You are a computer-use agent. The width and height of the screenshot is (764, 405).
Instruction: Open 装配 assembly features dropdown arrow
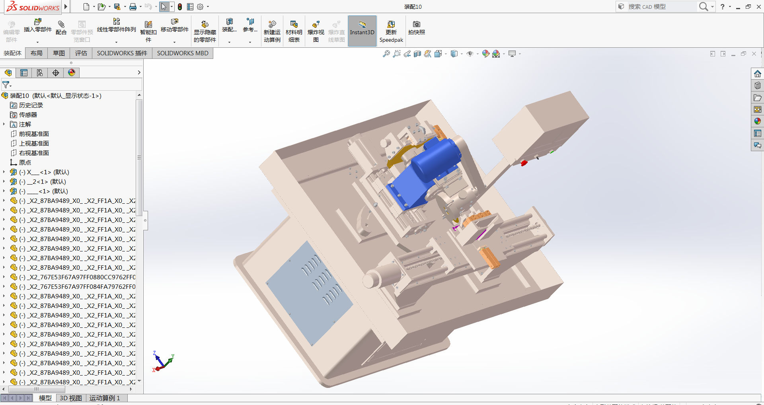[229, 42]
